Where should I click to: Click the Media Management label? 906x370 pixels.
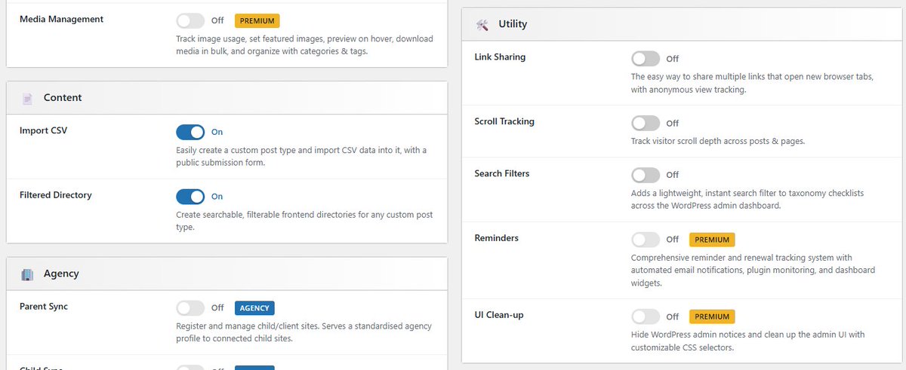pyautogui.click(x=62, y=19)
